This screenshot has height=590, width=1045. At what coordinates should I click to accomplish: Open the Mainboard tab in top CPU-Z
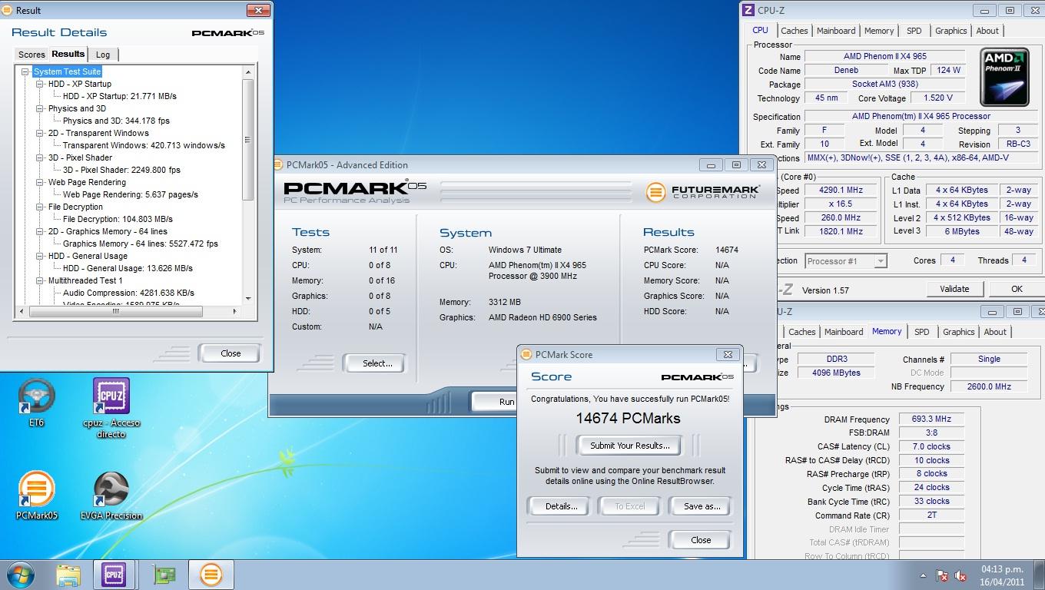[x=836, y=31]
